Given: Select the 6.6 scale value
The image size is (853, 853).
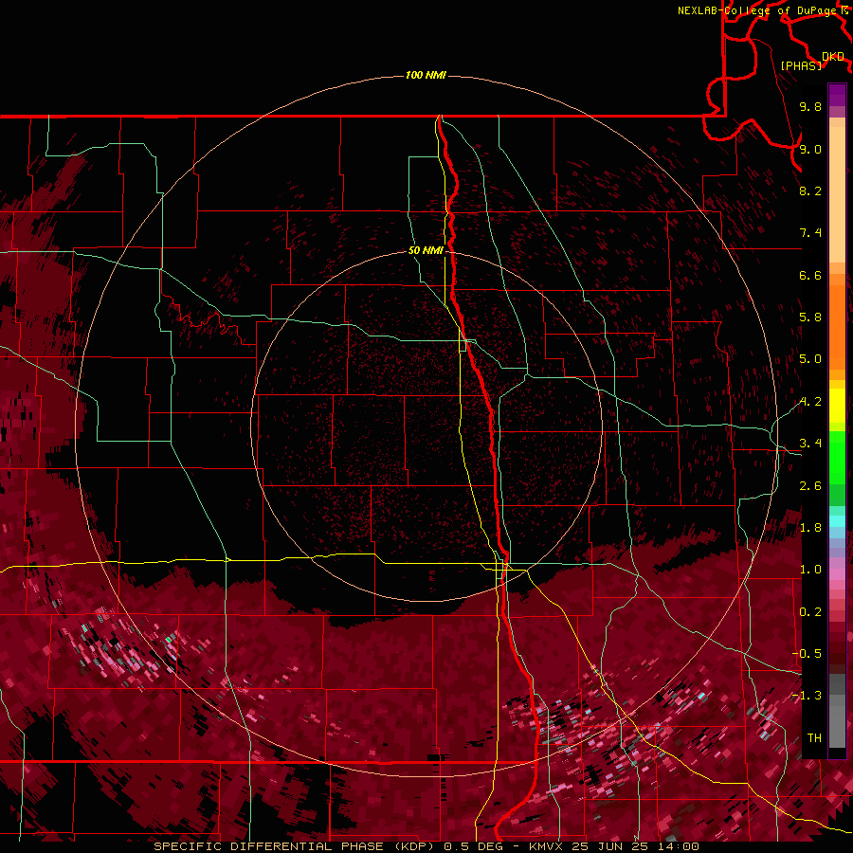Looking at the screenshot, I should (810, 275).
